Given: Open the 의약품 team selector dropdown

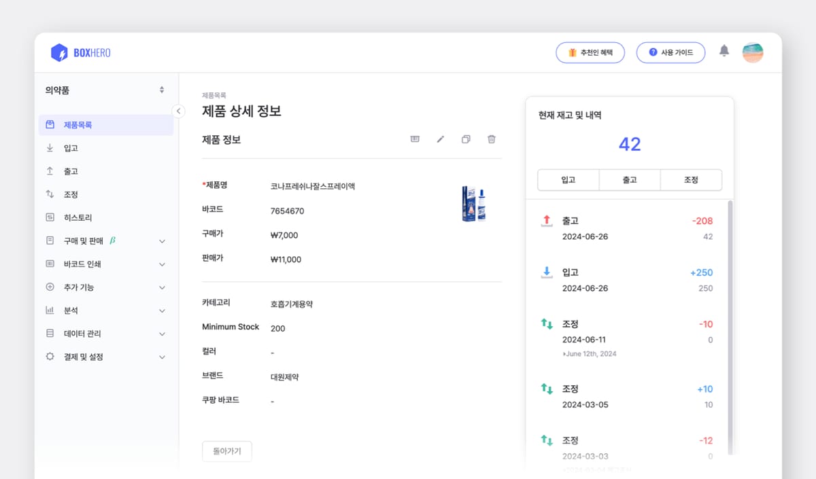Looking at the screenshot, I should pos(162,89).
